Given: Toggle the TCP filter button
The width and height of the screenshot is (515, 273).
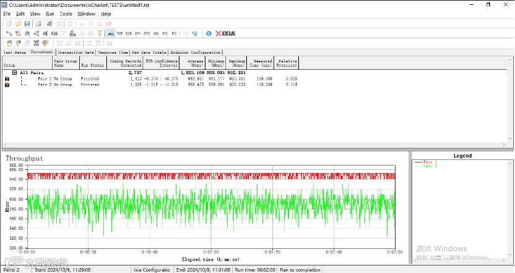Looking at the screenshot, I should 120,33.
